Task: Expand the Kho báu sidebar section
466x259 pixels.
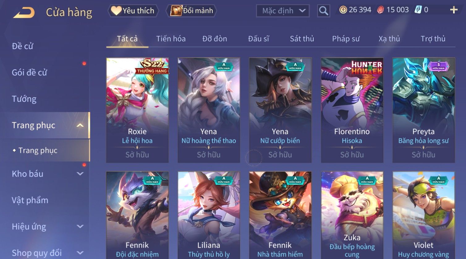Action: coord(80,174)
